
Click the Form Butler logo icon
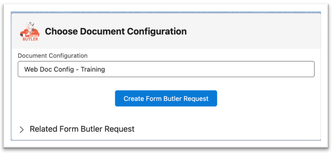pyautogui.click(x=30, y=32)
